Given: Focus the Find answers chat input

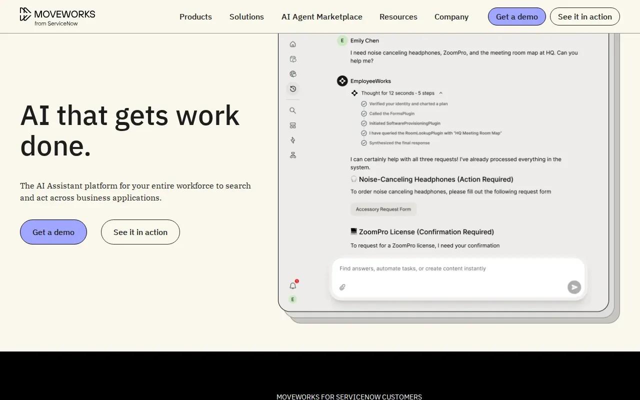Looking at the screenshot, I should coord(458,278).
